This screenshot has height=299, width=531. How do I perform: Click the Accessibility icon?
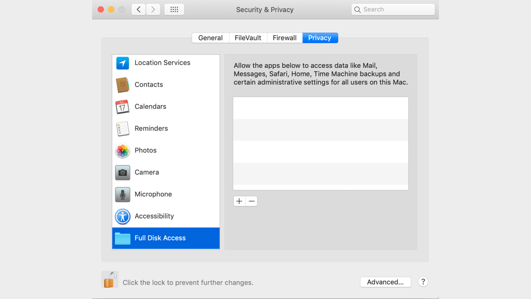122,216
